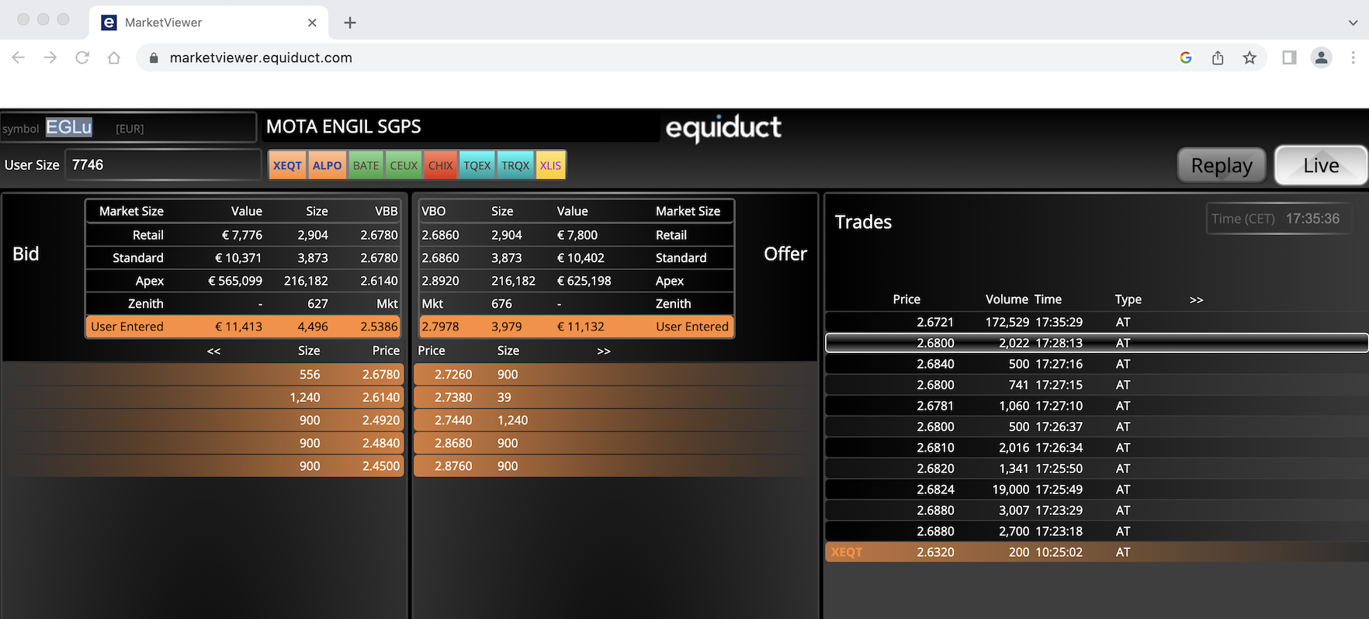Toggle the TRQX venue filter
Image resolution: width=1369 pixels, height=619 pixels.
coord(515,165)
